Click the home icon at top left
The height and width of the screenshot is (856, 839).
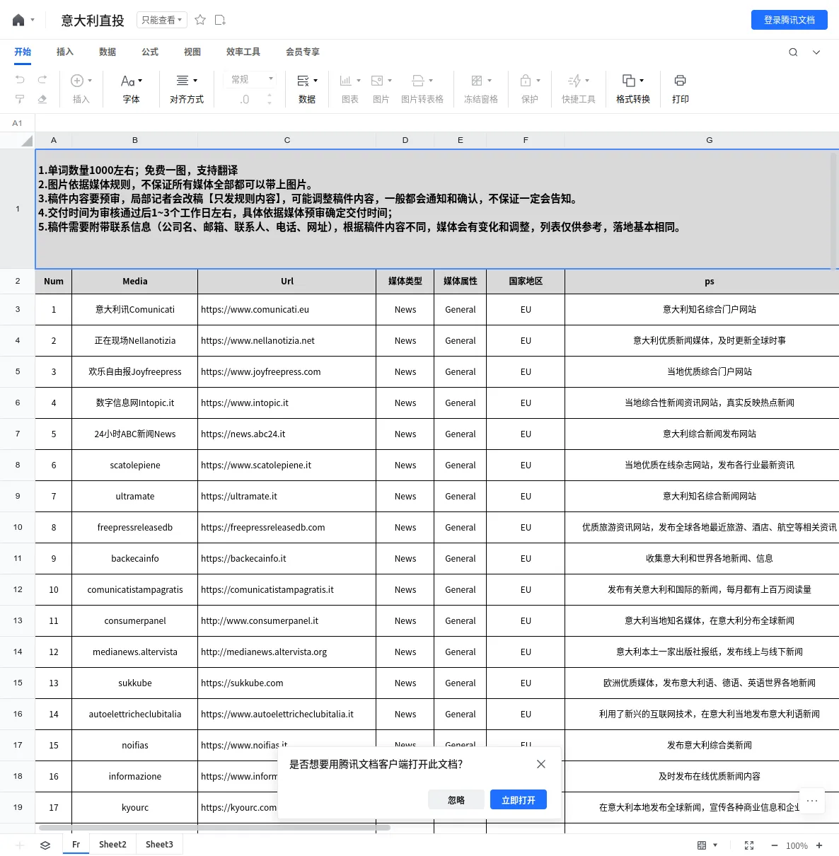[x=18, y=21]
